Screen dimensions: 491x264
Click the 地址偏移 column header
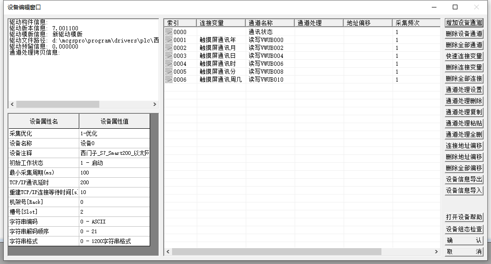[368, 23]
